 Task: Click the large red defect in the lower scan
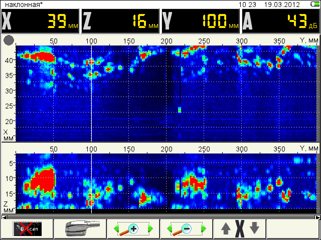pos(43,180)
